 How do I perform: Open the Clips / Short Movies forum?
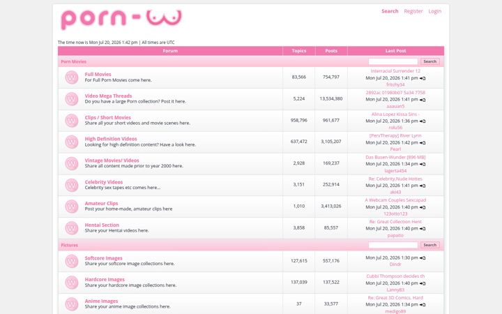click(108, 118)
